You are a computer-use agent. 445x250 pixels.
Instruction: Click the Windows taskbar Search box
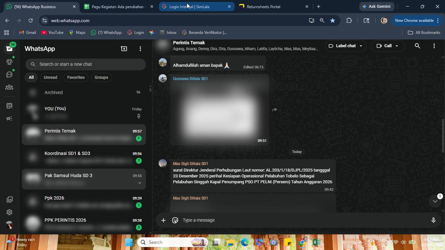173,242
